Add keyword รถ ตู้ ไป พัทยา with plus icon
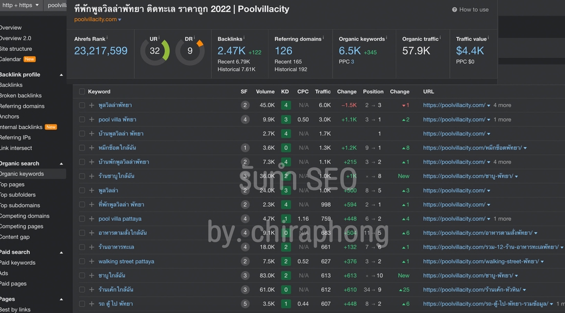Screen dimensions: 565x313 (92, 304)
